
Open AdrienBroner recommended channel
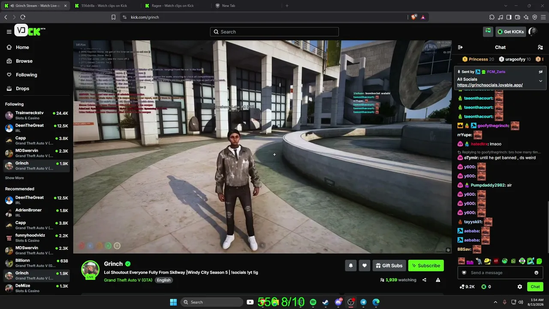[36, 212]
